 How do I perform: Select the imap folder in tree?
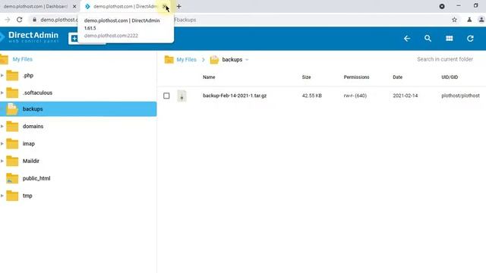tap(29, 143)
